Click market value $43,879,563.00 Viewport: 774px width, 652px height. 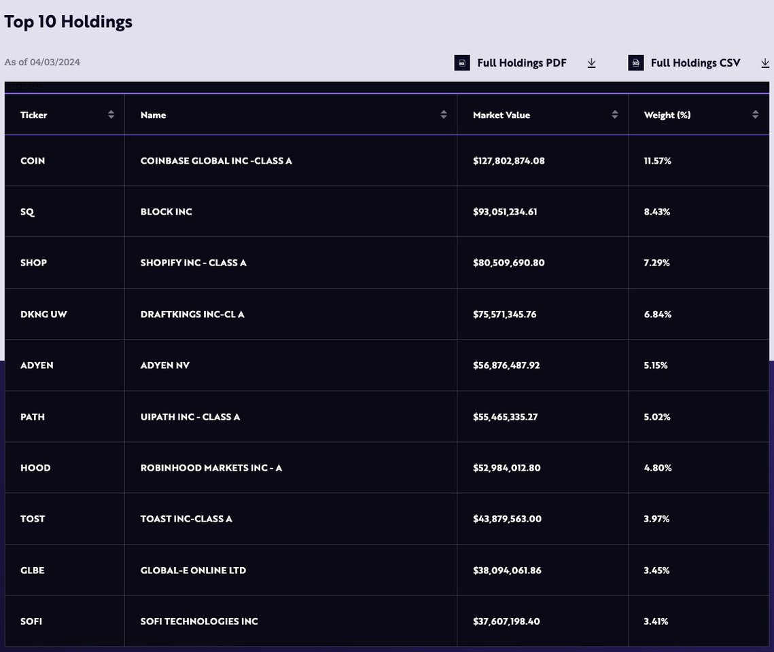coord(508,519)
